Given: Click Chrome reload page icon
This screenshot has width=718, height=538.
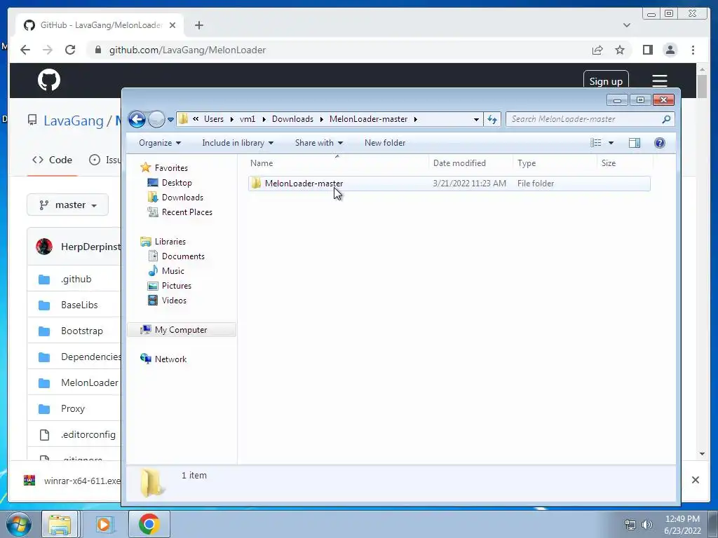Looking at the screenshot, I should pyautogui.click(x=70, y=50).
